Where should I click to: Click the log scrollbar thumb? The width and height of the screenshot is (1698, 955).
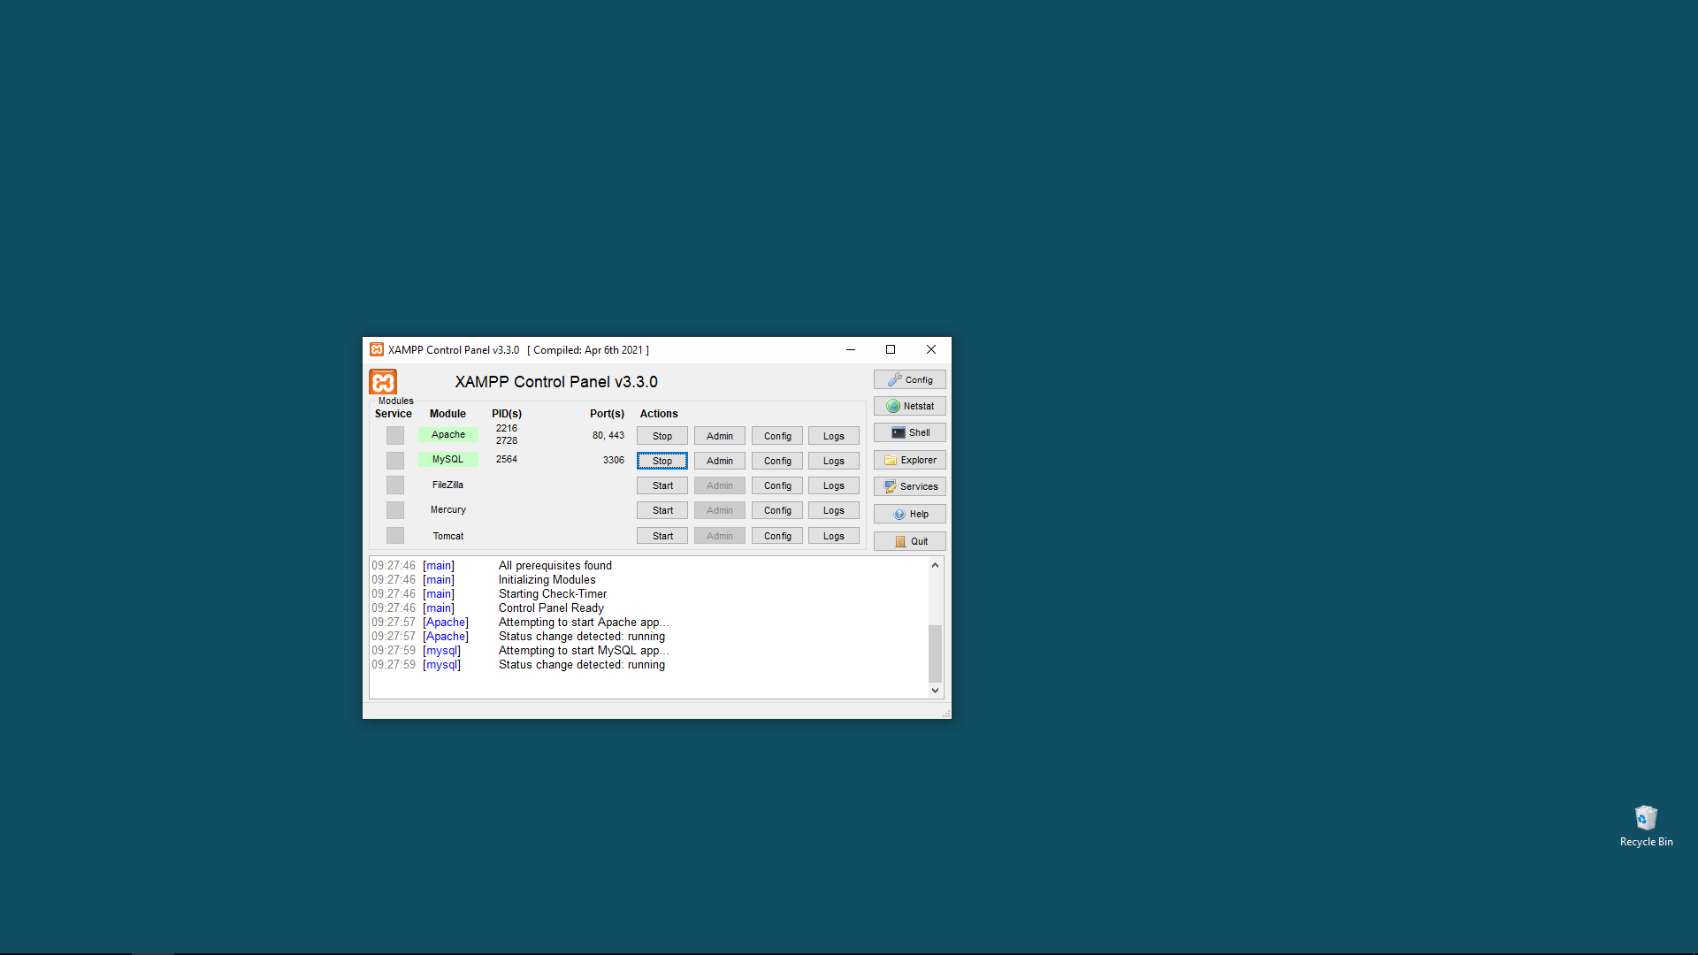click(935, 653)
